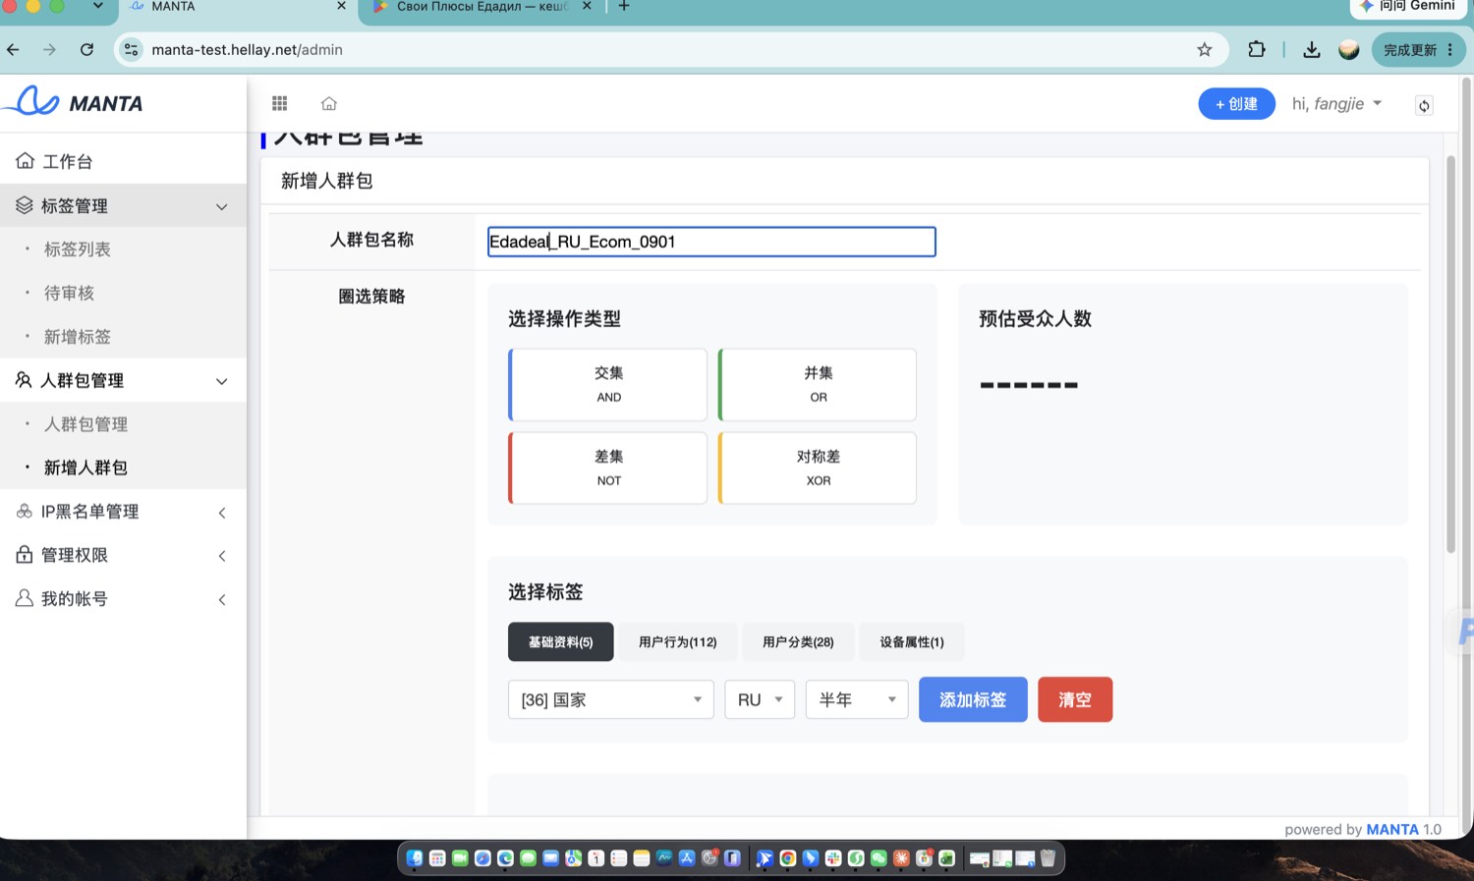The height and width of the screenshot is (881, 1474).
Task: Open Google Chrome in the Dock
Action: tap(787, 858)
